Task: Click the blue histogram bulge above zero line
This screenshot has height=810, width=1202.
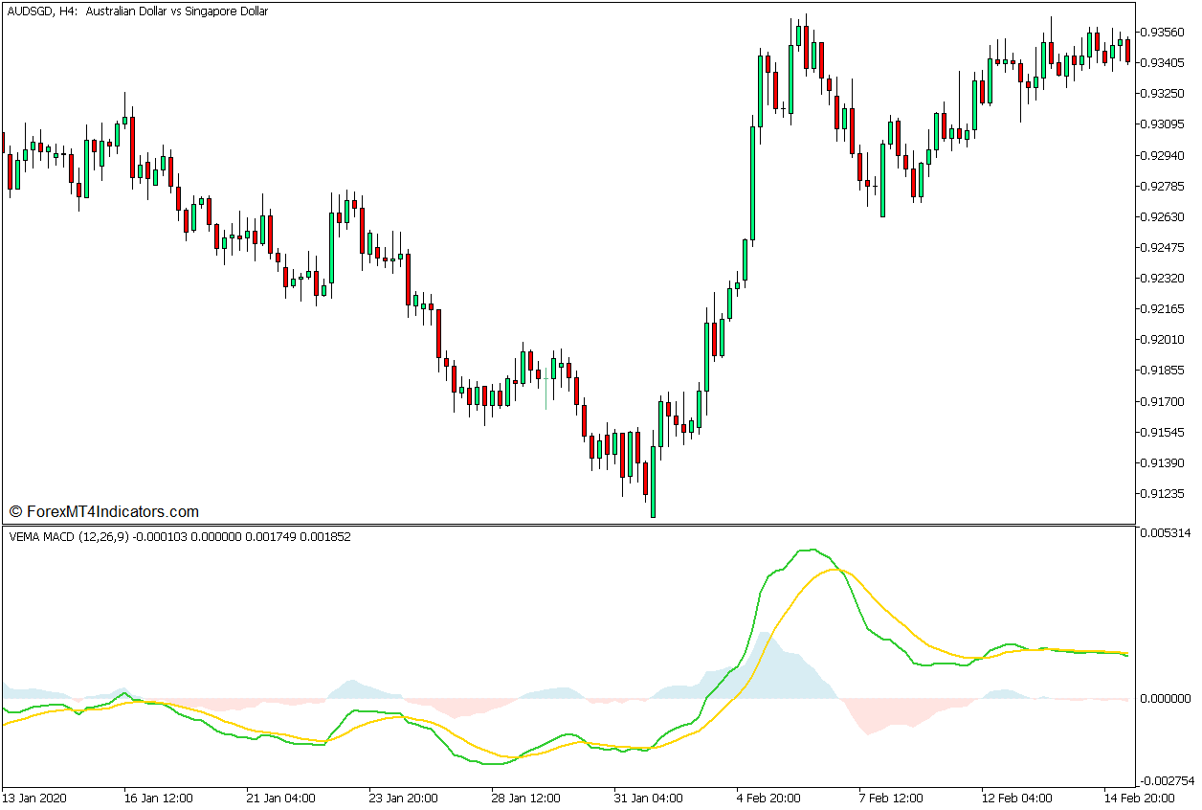Action: point(783,670)
